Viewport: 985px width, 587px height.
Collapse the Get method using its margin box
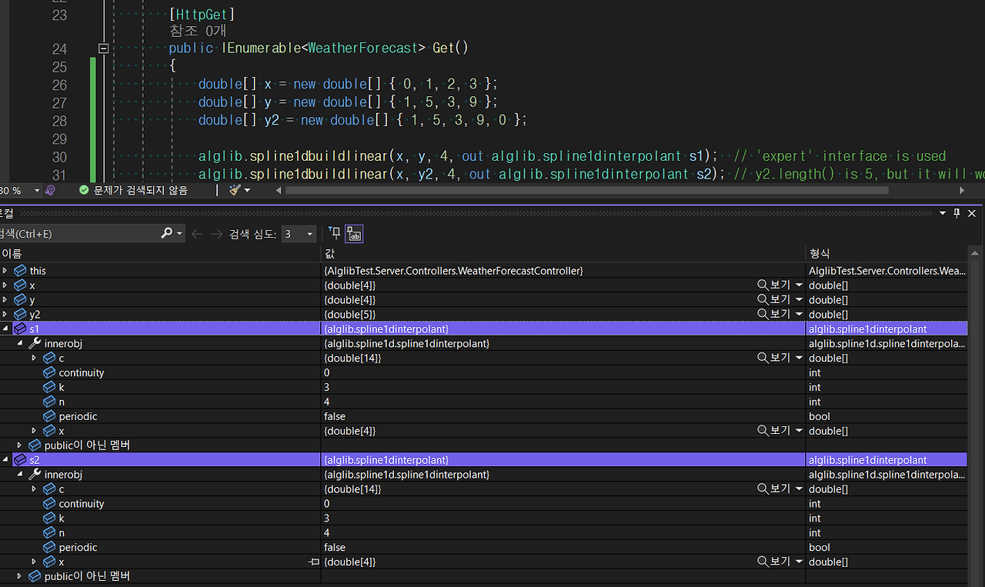pos(102,48)
